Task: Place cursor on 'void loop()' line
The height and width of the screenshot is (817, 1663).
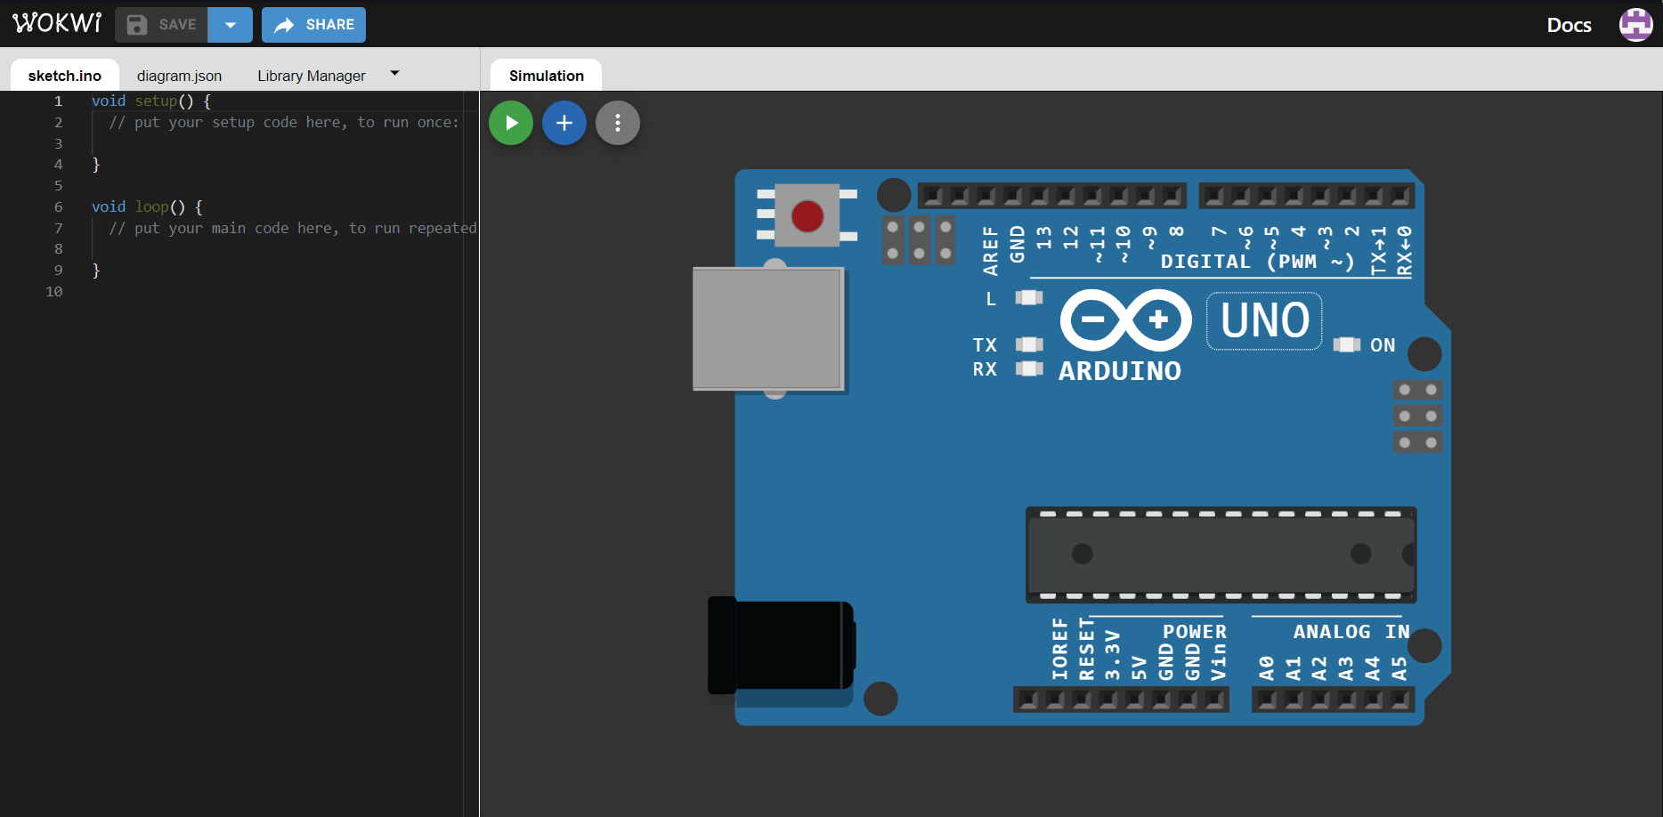Action: [x=147, y=206]
